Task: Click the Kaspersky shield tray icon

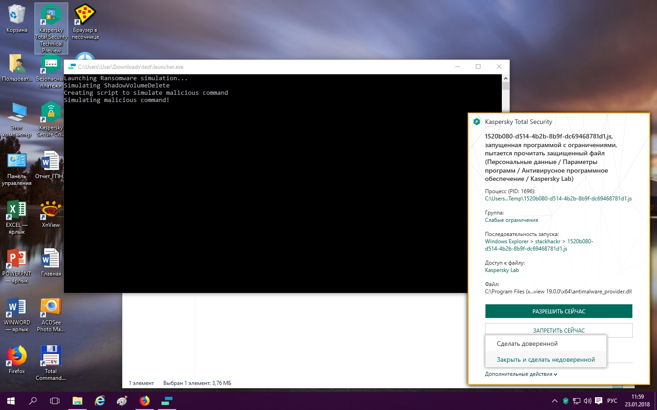Action: (x=566, y=401)
